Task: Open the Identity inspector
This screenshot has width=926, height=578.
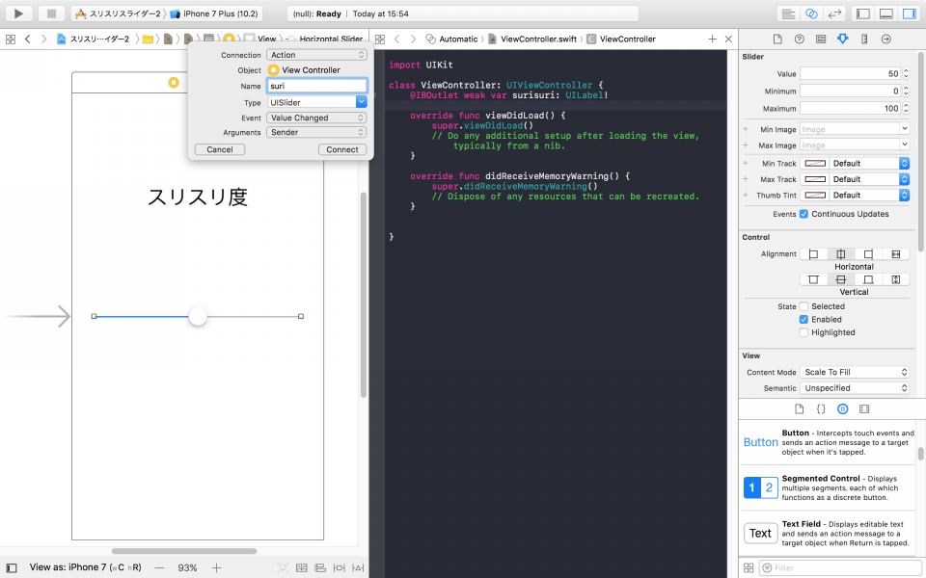Action: [x=821, y=39]
